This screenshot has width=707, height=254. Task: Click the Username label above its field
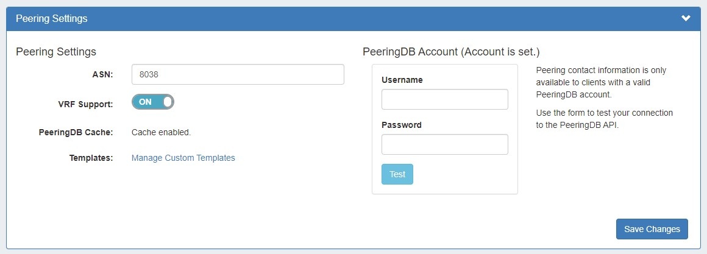pos(402,80)
